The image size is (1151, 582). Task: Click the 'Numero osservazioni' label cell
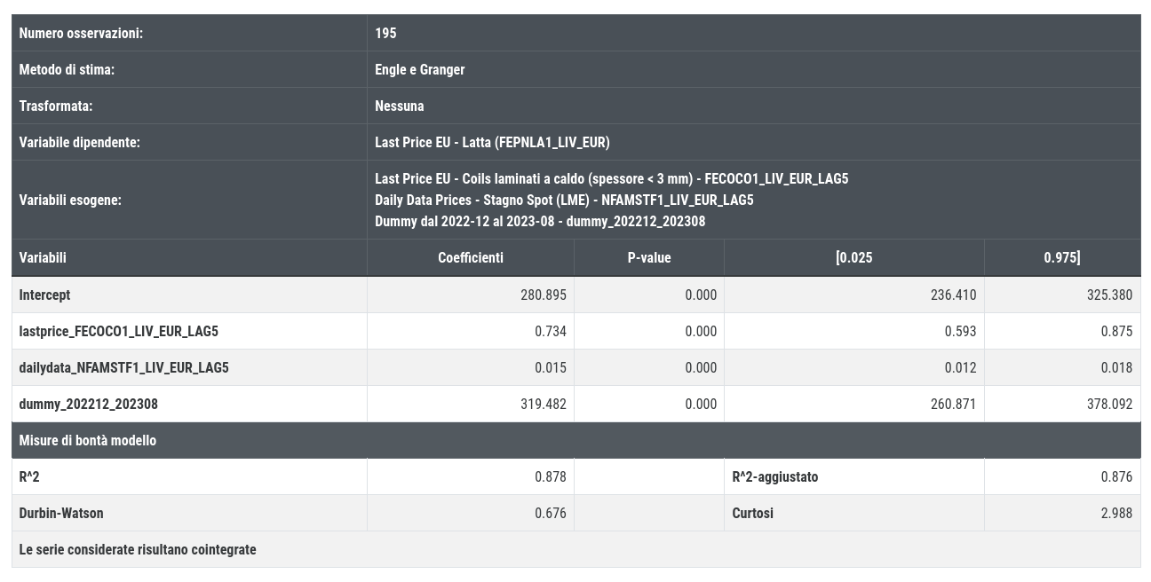pyautogui.click(x=81, y=33)
